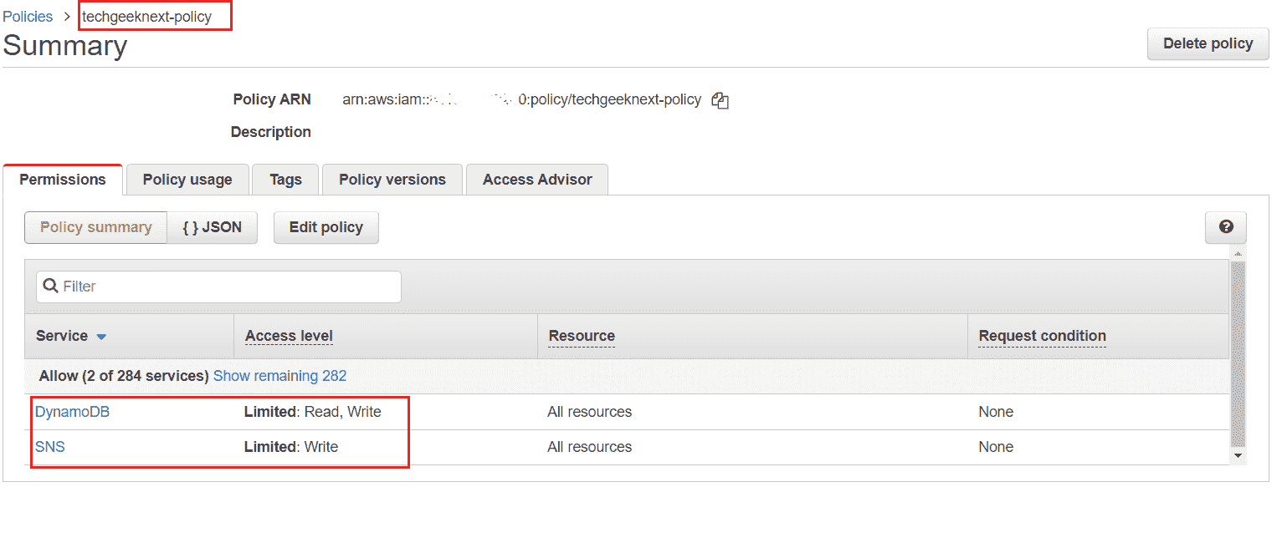Image resolution: width=1277 pixels, height=543 pixels.
Task: Click SNS's Limited: Write access level
Action: (291, 447)
